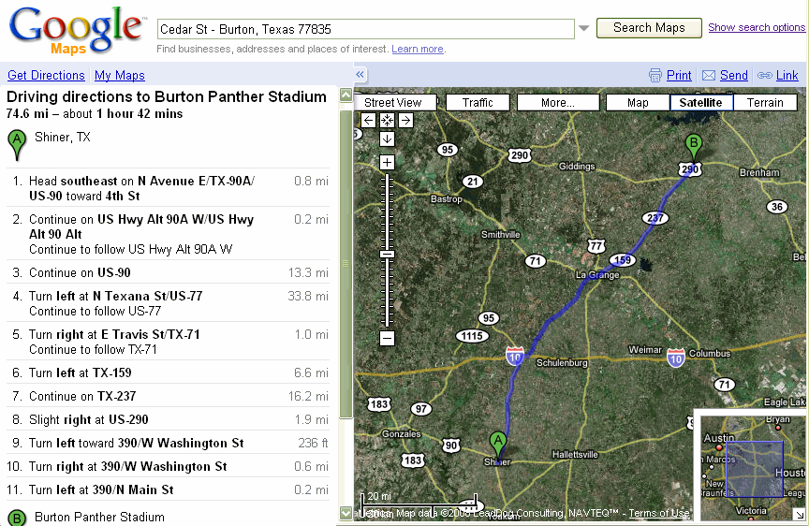
Task: Collapse the overview mini-map corner arrow
Action: pyautogui.click(x=799, y=514)
